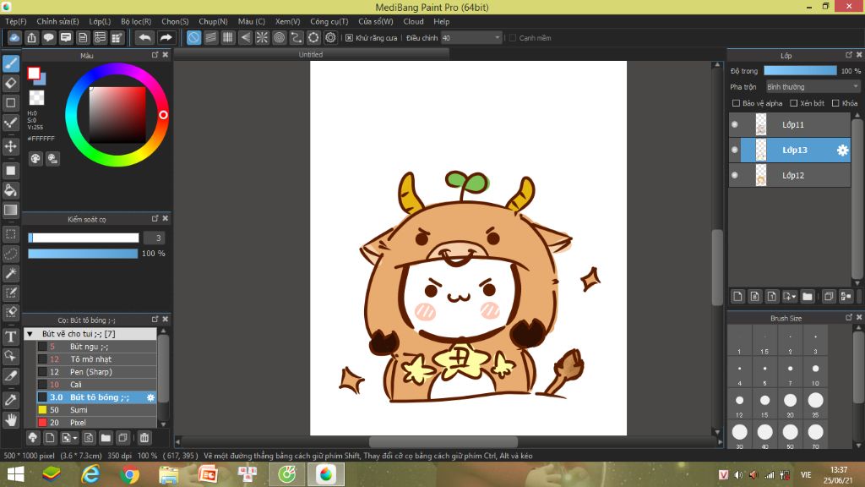
Task: Select the Lớp11 layer
Action: click(x=790, y=125)
